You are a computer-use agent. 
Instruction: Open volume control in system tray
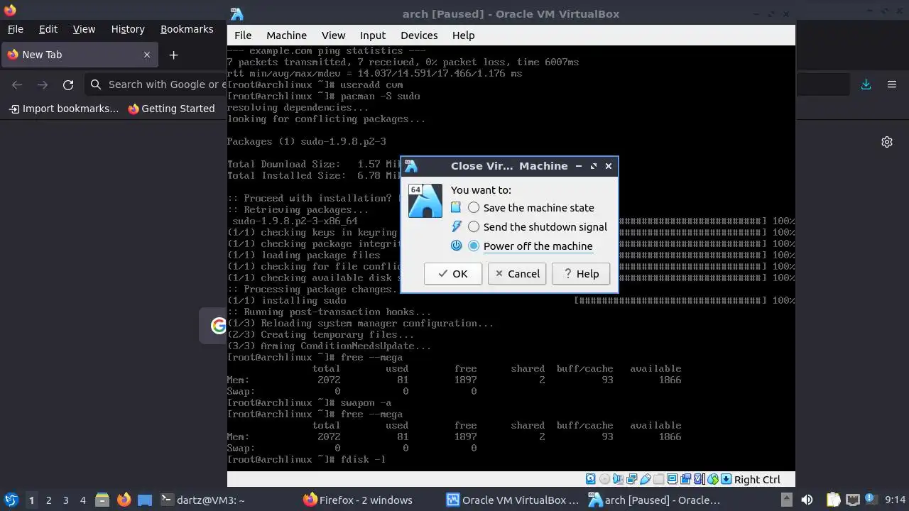click(x=807, y=500)
